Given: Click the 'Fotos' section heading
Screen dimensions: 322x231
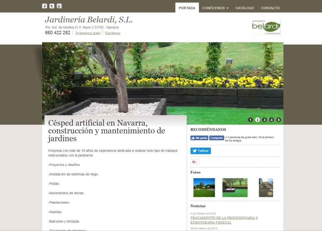Looking at the screenshot, I should (196, 172).
